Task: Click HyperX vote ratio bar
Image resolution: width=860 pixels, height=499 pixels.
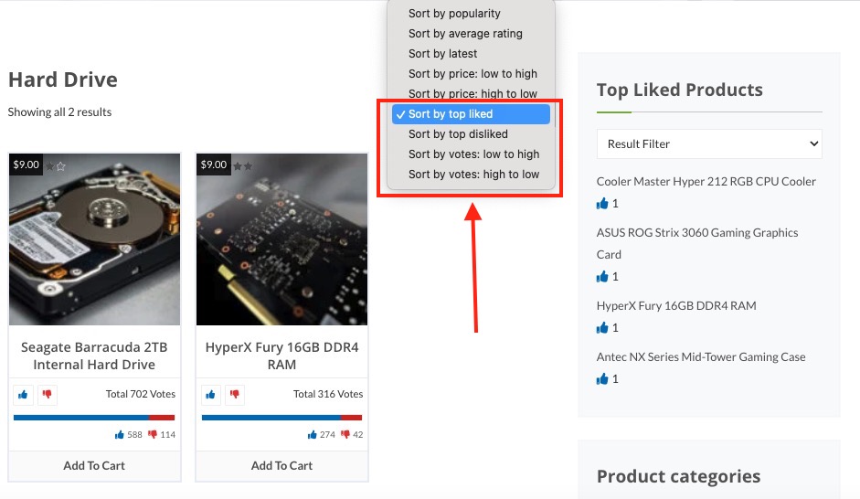Action: tap(281, 418)
